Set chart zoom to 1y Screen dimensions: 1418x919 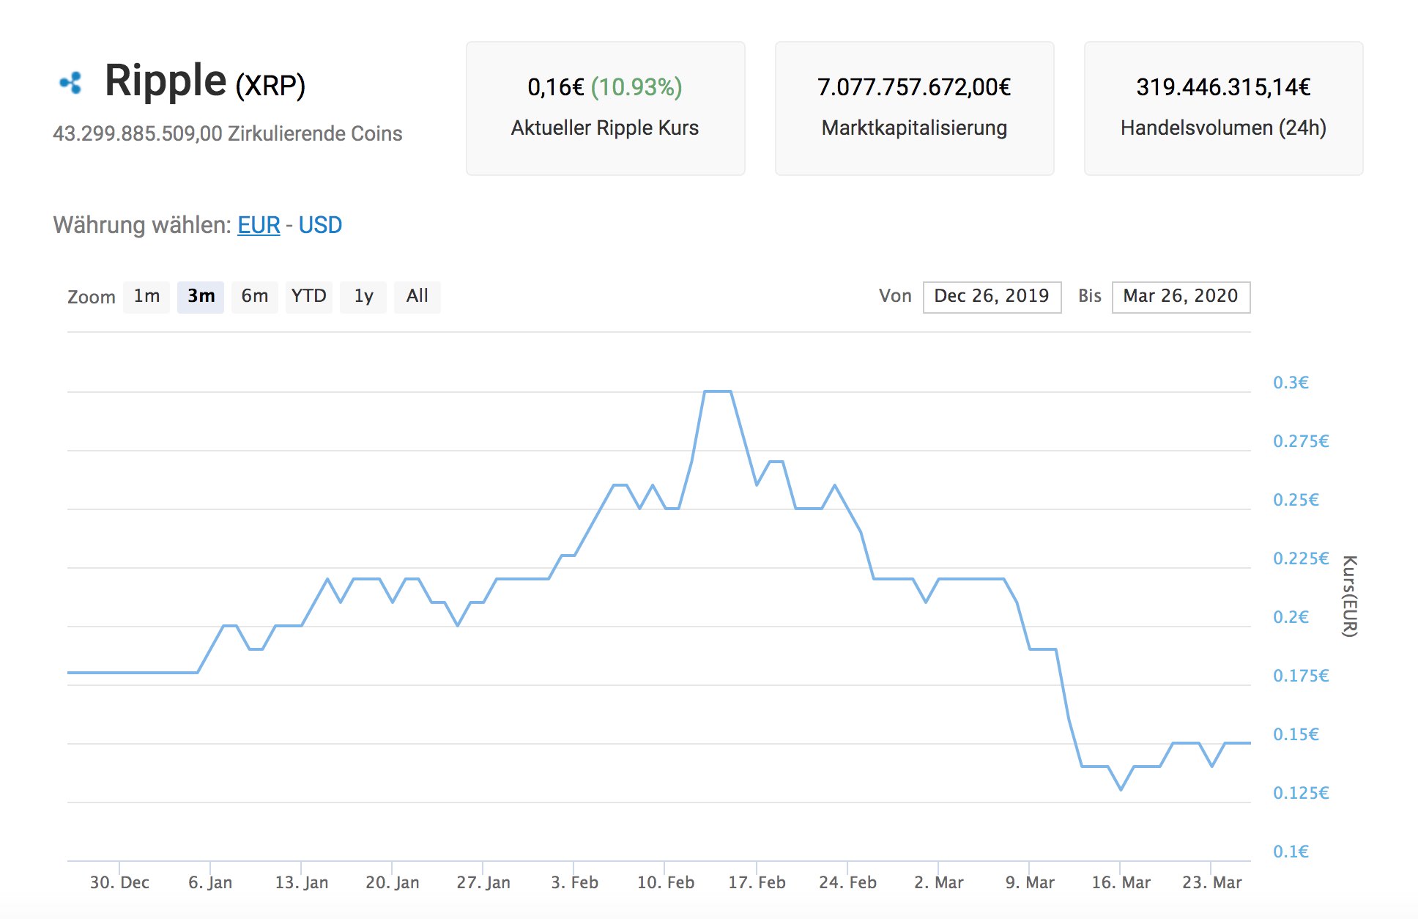pos(363,297)
